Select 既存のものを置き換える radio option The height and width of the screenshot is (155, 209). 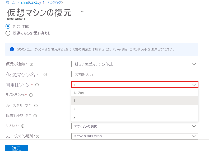8,33
